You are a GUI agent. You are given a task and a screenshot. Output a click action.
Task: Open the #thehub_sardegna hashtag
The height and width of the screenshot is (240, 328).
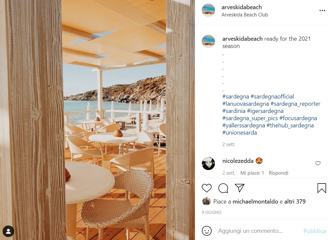tap(290, 125)
